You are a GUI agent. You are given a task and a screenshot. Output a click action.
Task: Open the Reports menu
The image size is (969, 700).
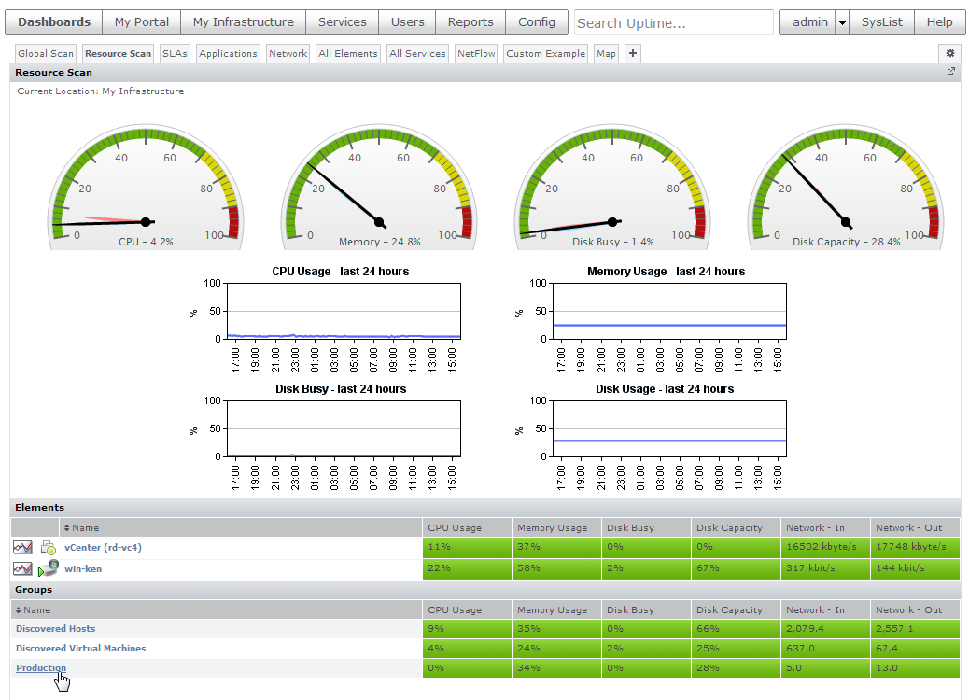pyautogui.click(x=470, y=22)
